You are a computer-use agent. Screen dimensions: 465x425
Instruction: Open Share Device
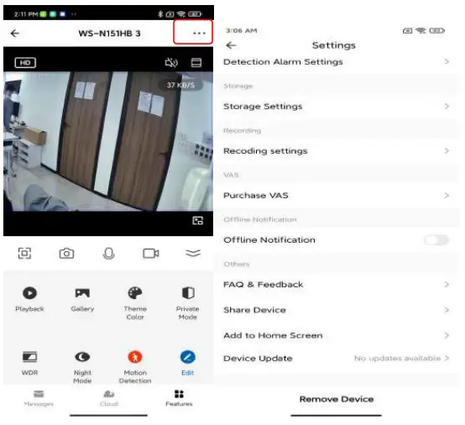(x=337, y=310)
